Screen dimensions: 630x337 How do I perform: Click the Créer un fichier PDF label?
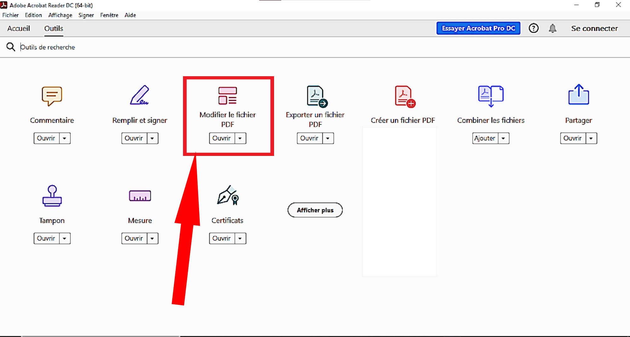(403, 120)
